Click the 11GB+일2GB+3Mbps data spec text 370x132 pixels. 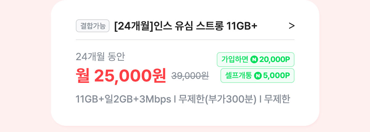click(123, 100)
